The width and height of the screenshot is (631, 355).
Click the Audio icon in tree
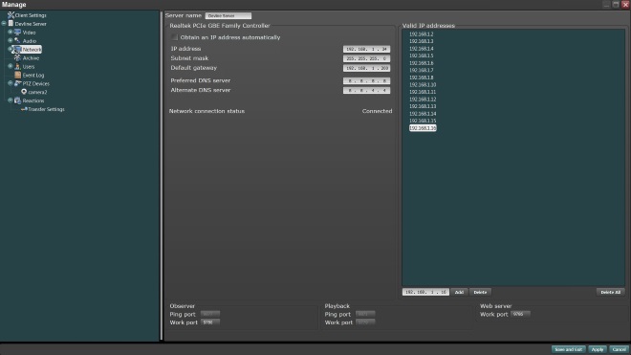pos(18,41)
